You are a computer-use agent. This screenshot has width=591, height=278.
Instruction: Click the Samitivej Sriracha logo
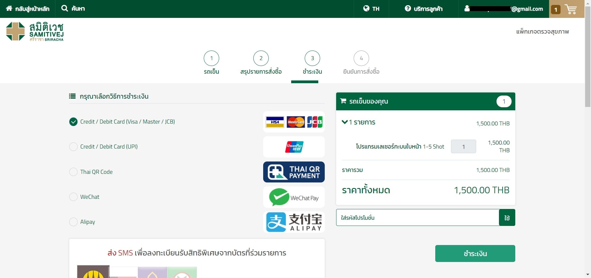[x=35, y=31]
